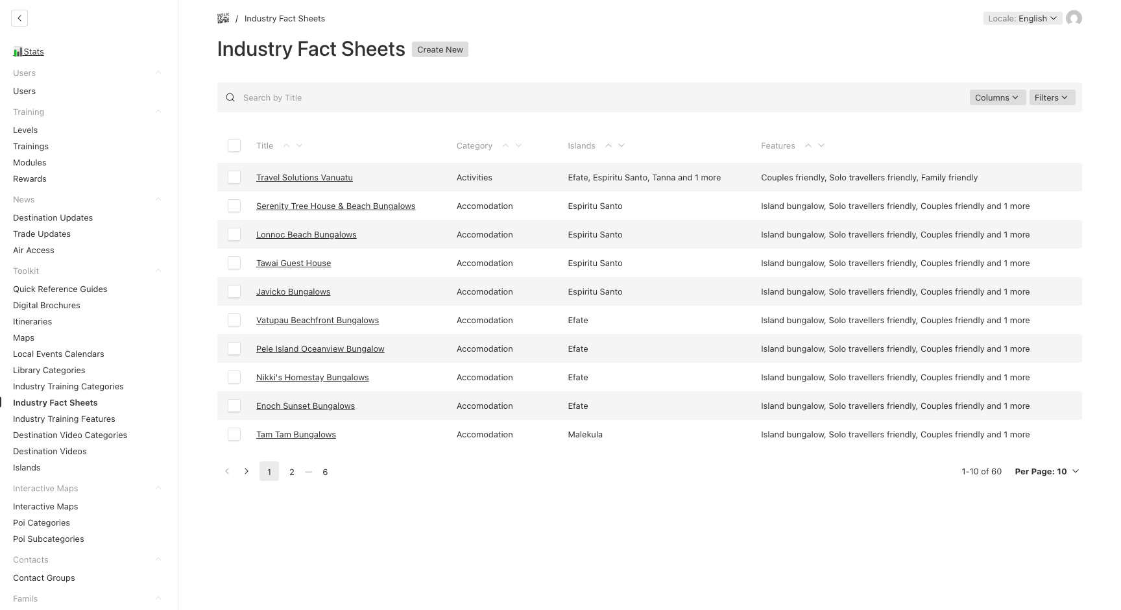Open the user avatar at top right
1121x610 pixels.
[1074, 18]
